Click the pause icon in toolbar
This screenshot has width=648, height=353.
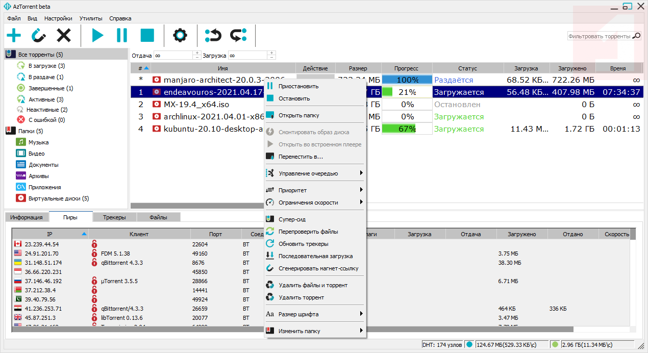click(122, 35)
